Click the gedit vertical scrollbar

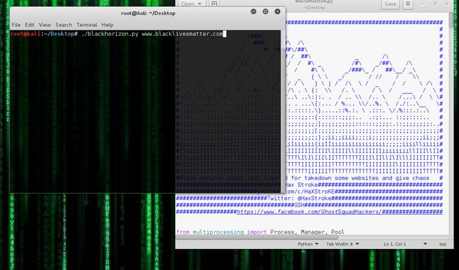click(x=451, y=20)
